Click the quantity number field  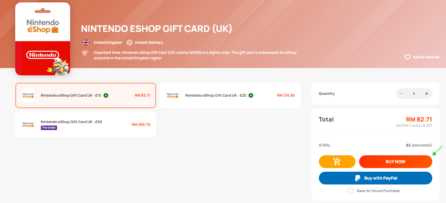414,94
